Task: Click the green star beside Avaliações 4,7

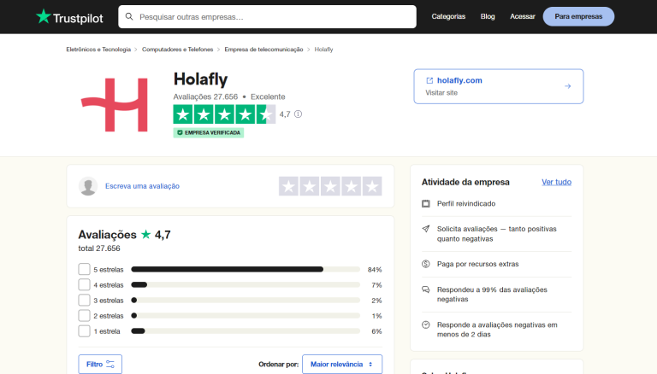Action: point(145,234)
